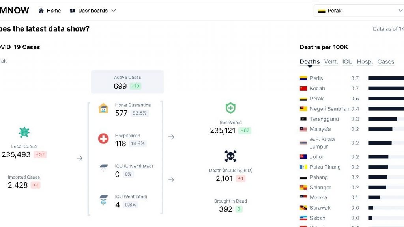The width and height of the screenshot is (404, 227).
Task: Click the Home navigation link
Action: (54, 11)
